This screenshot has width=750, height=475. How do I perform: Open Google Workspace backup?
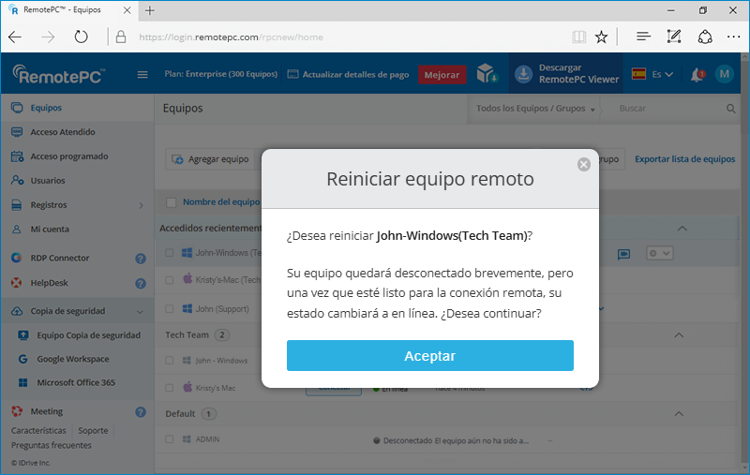point(73,359)
